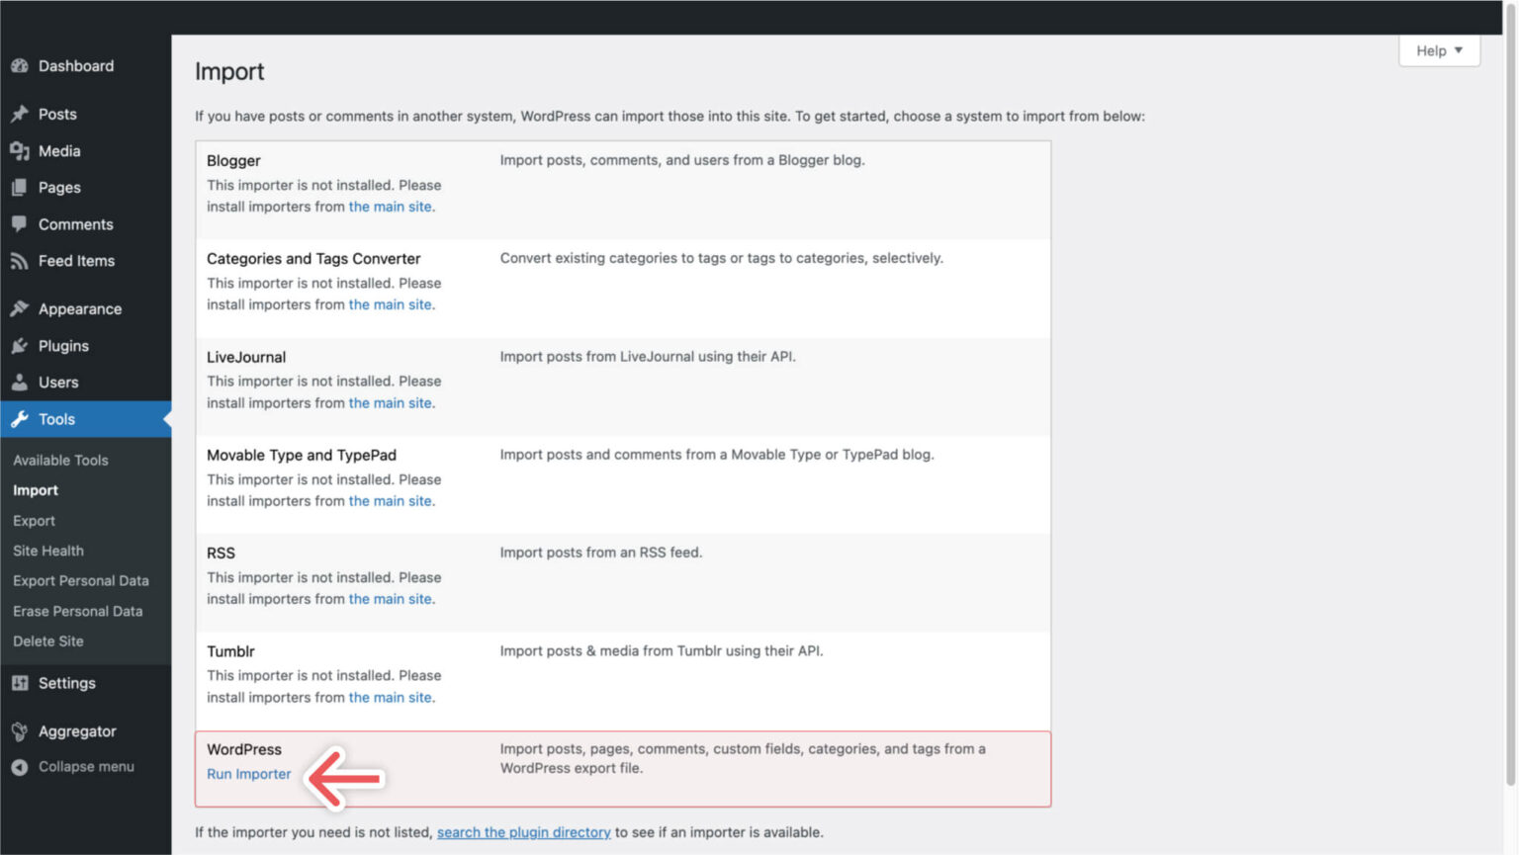The image size is (1519, 855).
Task: Click the Blogger importer title
Action: coord(233,160)
